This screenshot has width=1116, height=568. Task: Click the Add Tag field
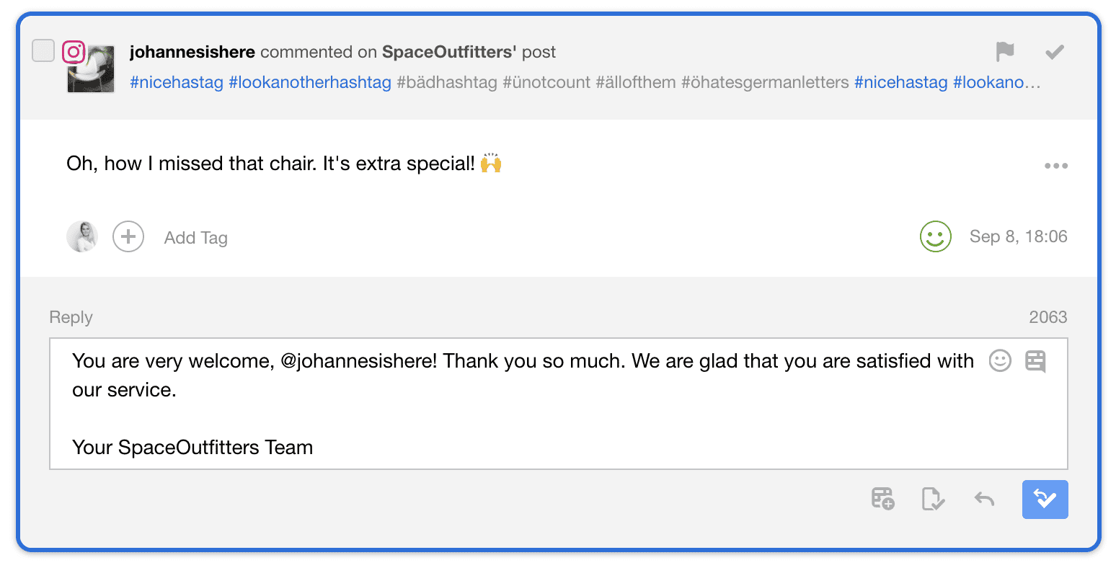[x=196, y=238]
